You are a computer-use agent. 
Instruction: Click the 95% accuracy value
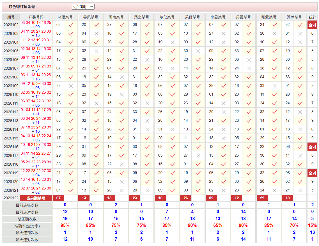[x=65, y=225]
